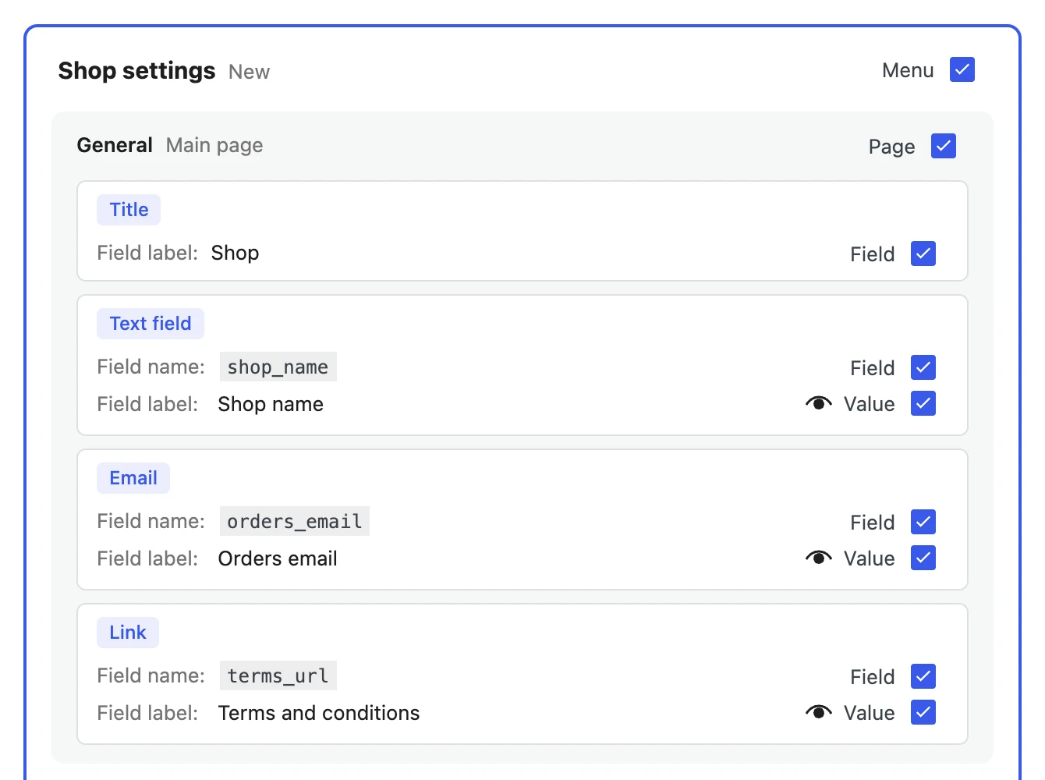Click the 'Page' label text
This screenshot has height=780, width=1045.
tap(891, 147)
